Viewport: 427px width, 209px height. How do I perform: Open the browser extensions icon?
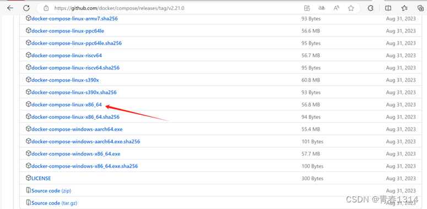(370, 8)
